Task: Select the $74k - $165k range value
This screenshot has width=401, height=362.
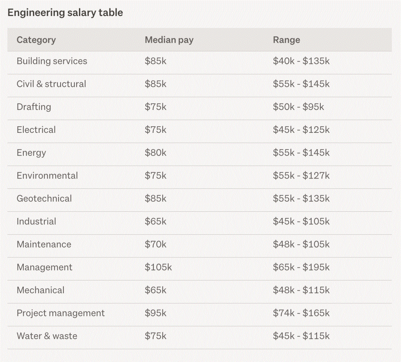Action: coord(301,313)
